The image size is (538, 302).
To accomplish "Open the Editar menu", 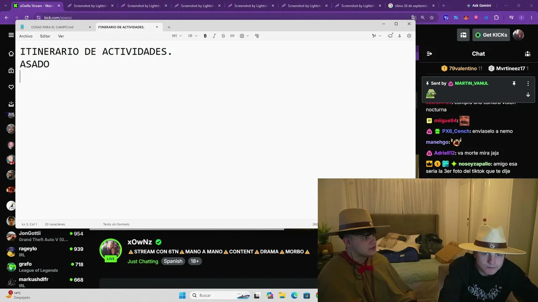I will click(45, 36).
